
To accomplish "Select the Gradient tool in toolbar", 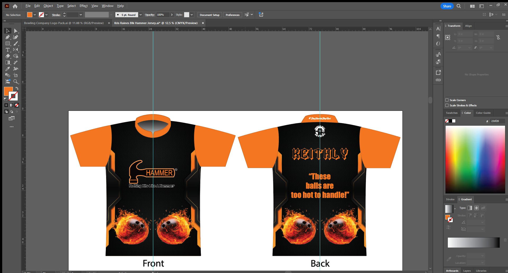I will [x=8, y=62].
